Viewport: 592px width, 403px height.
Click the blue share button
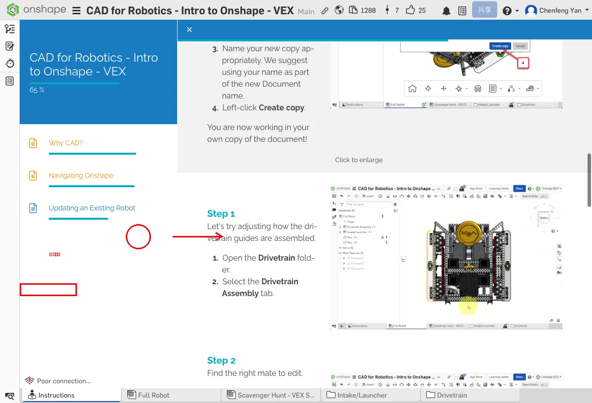484,10
